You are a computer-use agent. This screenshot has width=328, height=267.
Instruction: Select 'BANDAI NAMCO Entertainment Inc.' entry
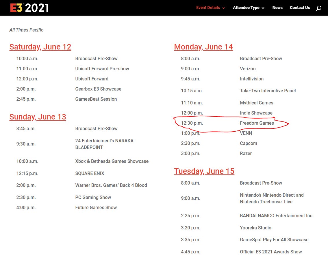(x=277, y=216)
